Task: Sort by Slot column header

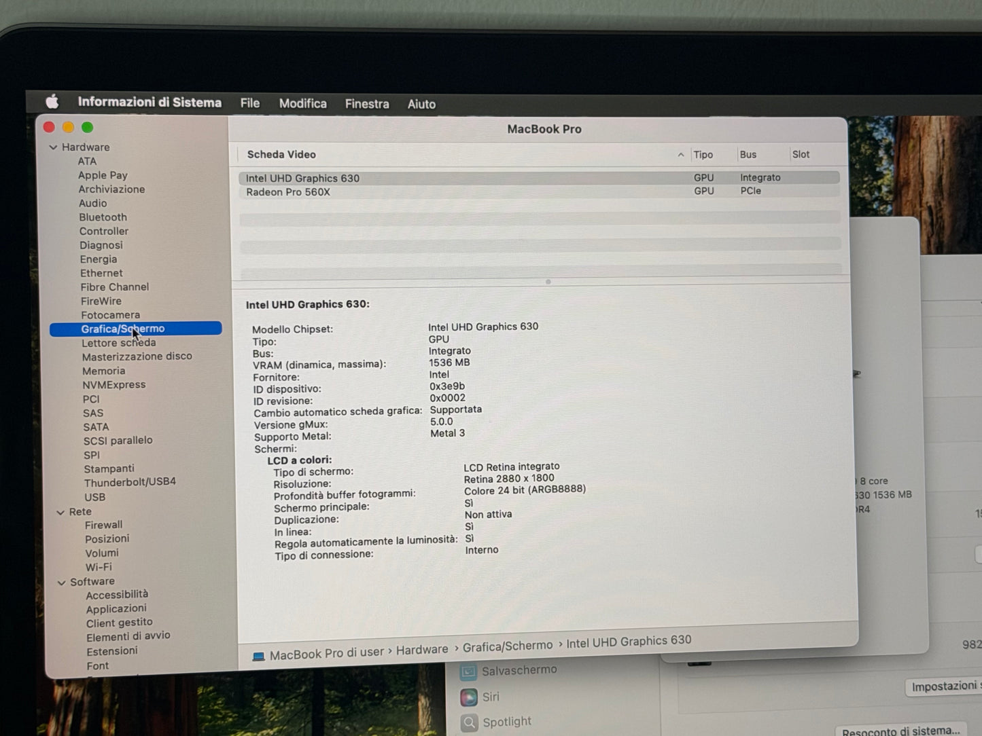Action: coord(801,155)
